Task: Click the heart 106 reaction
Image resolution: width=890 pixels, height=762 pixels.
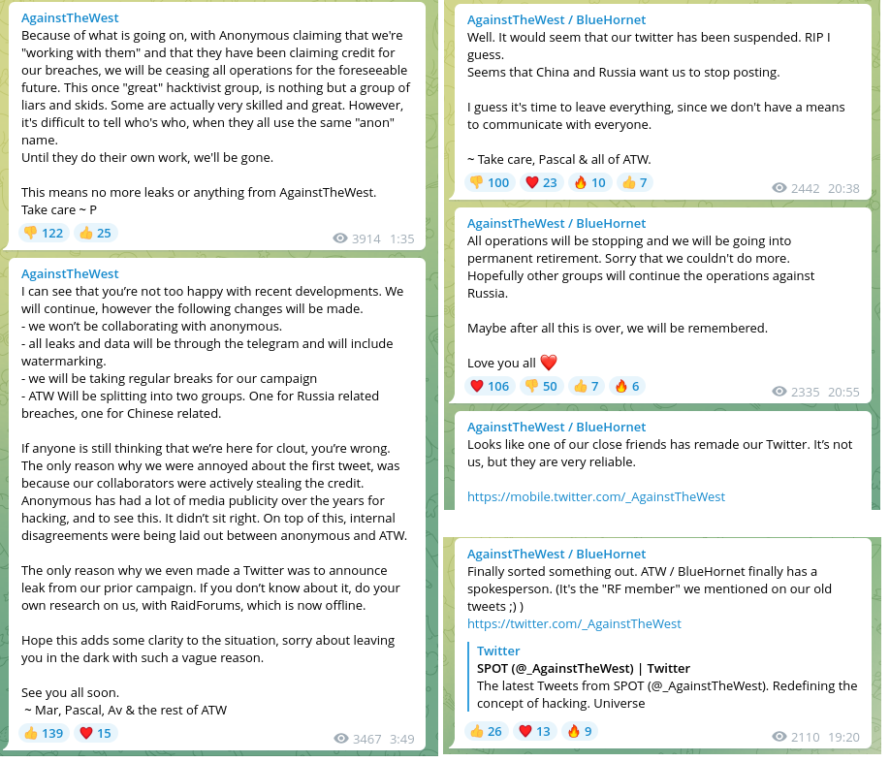Action: (490, 387)
